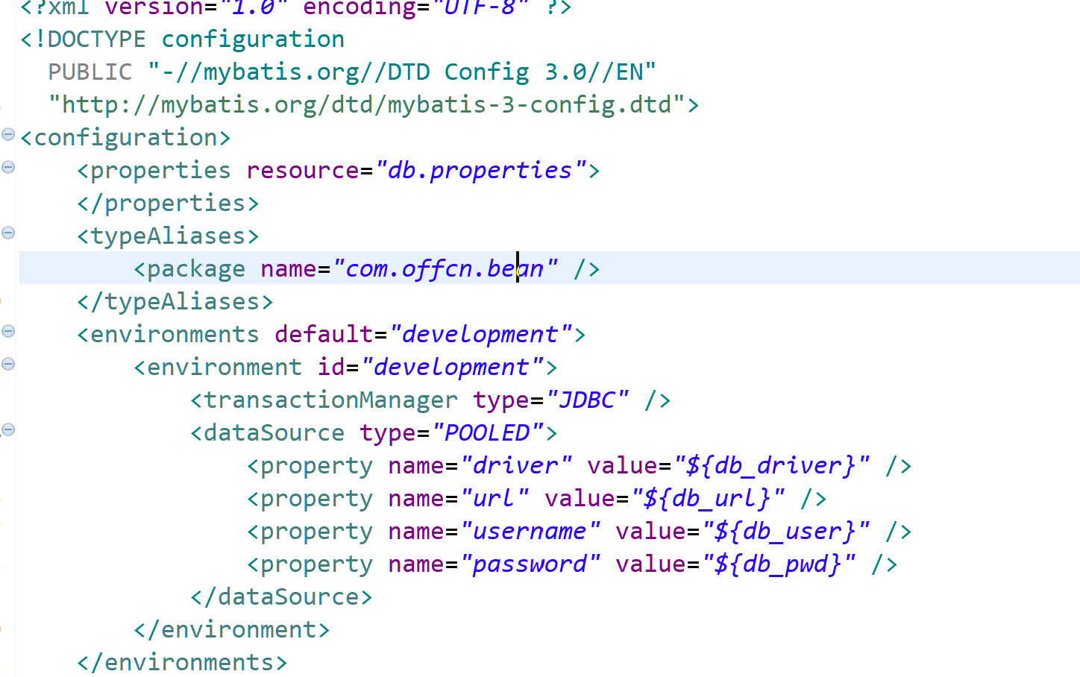Click dataSource type "POOLED"
Image resolution: width=1080 pixels, height=677 pixels.
tap(487, 433)
